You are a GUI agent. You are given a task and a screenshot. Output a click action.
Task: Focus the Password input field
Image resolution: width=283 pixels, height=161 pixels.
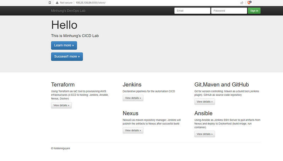coord(229,11)
